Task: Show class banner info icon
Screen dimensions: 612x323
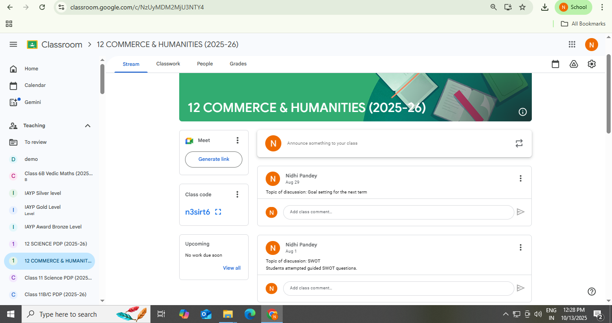Action: pyautogui.click(x=522, y=112)
